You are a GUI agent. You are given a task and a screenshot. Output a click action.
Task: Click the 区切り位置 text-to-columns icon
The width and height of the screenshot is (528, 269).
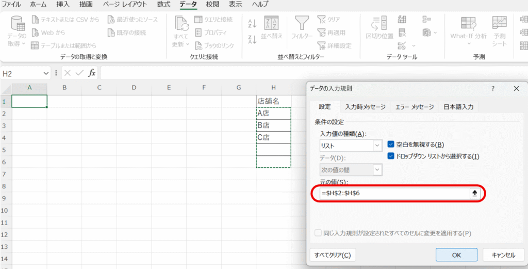tap(379, 24)
